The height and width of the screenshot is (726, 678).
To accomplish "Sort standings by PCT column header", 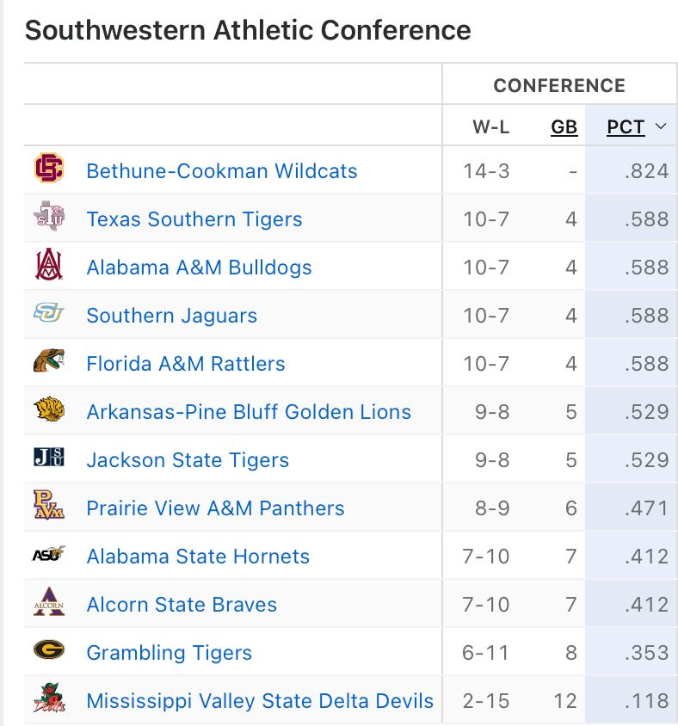I will point(626,127).
